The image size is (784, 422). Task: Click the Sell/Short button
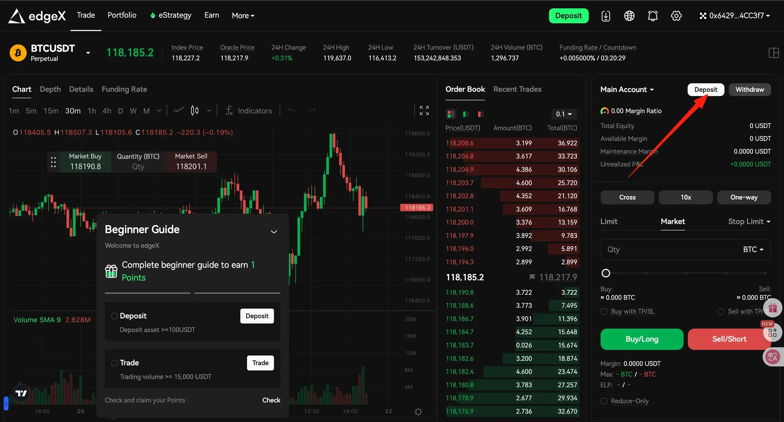tap(729, 339)
